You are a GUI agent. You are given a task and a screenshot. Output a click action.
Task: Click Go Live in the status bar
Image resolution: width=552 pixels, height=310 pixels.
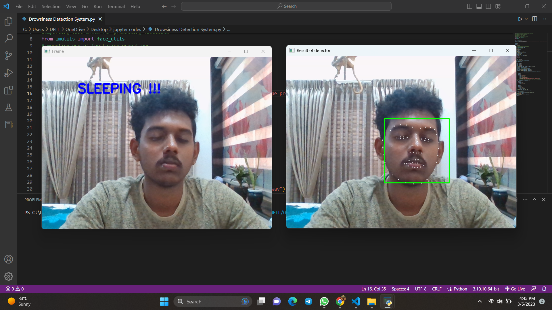point(515,289)
